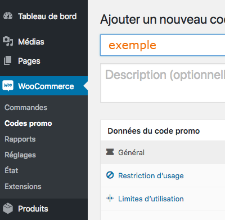Go to Réglages submenu

coord(20,155)
